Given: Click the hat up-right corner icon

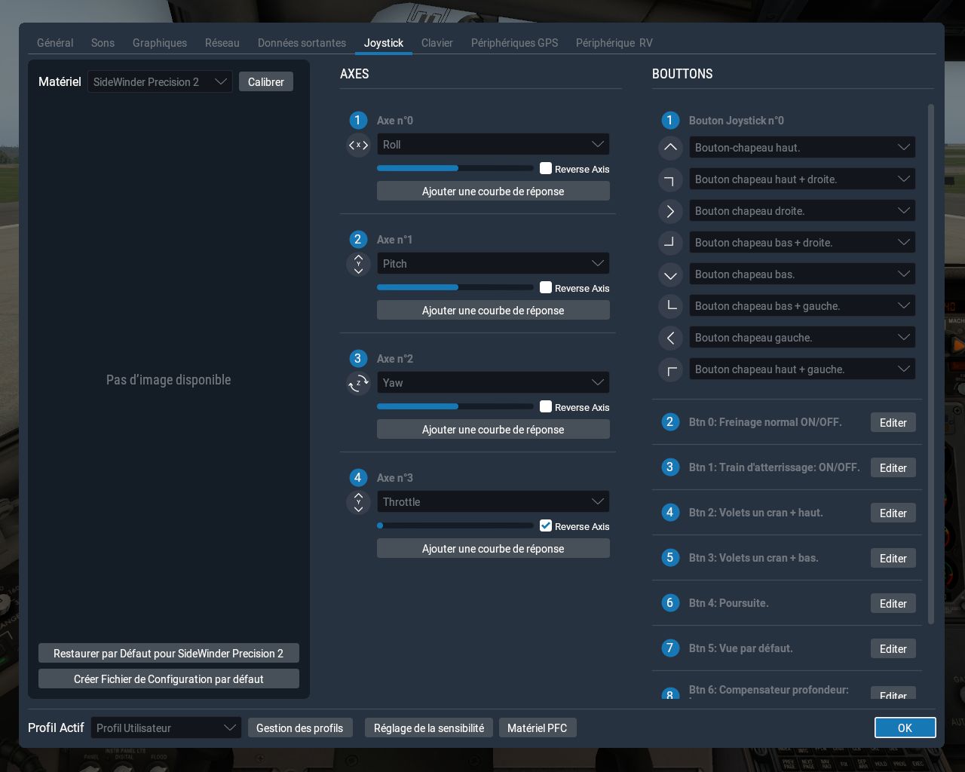Looking at the screenshot, I should tap(670, 179).
